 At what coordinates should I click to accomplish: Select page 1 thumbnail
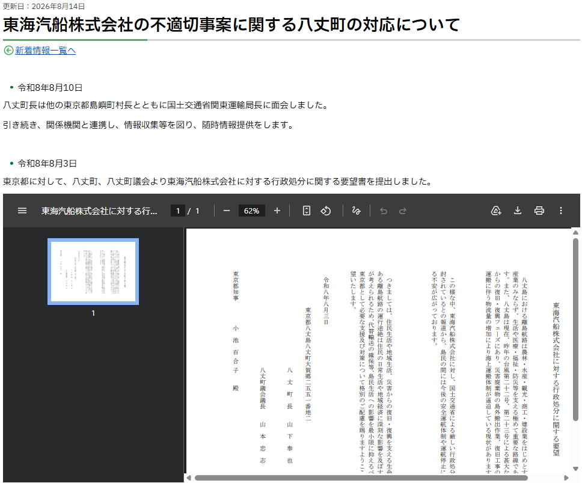pos(93,271)
